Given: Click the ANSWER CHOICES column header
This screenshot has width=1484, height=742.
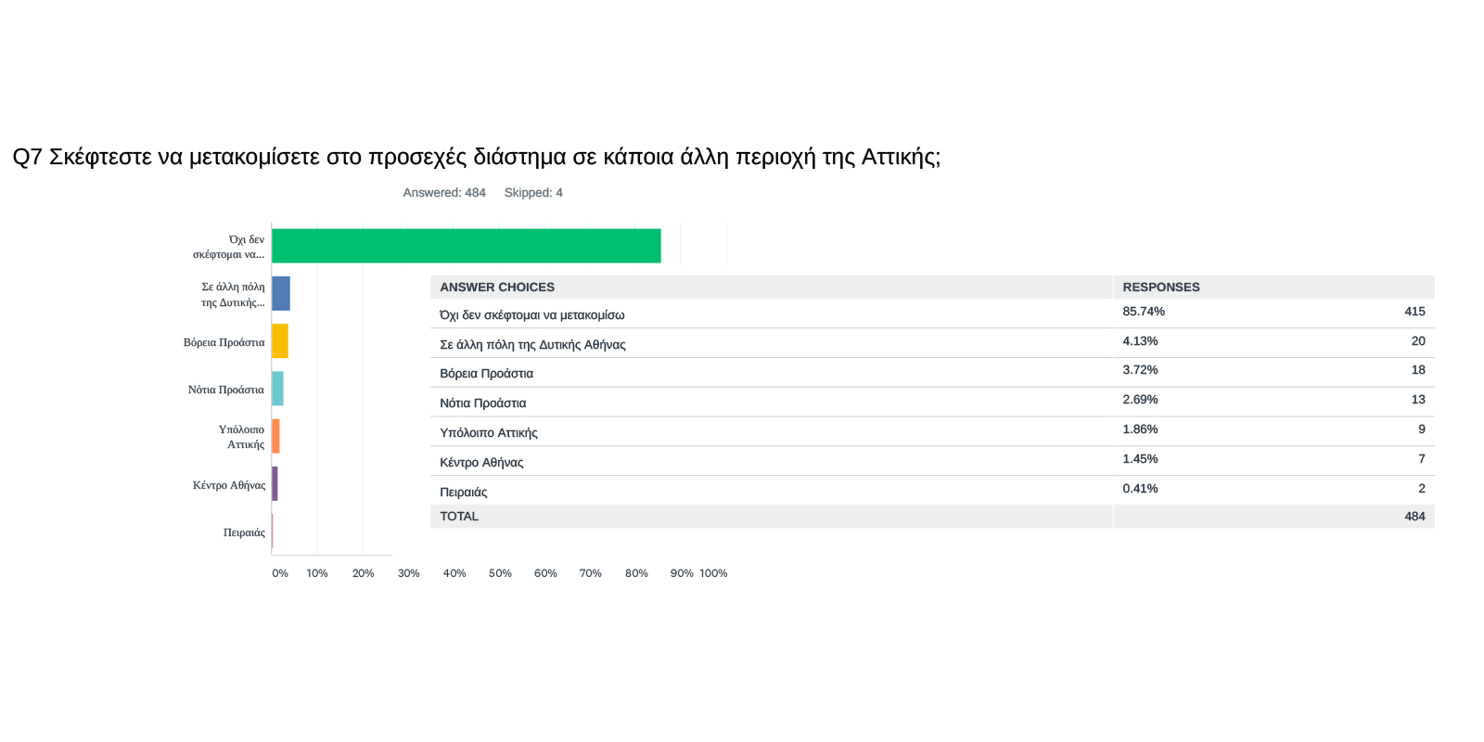Looking at the screenshot, I should pyautogui.click(x=497, y=288).
